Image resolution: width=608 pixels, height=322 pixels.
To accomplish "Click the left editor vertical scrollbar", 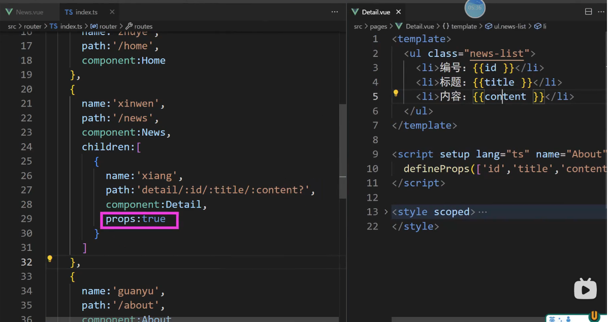I will pos(343,151).
